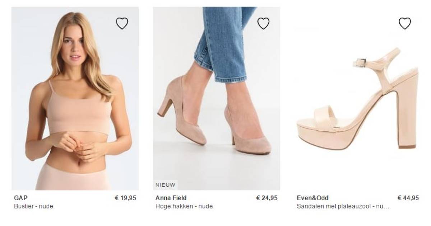Click the € 19,95 price
Image resolution: width=431 pixels, height=226 pixels.
[125, 198]
